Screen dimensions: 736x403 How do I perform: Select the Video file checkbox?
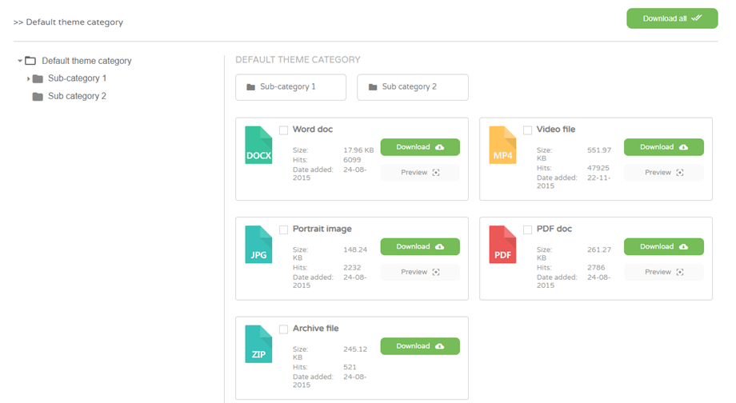(x=528, y=130)
